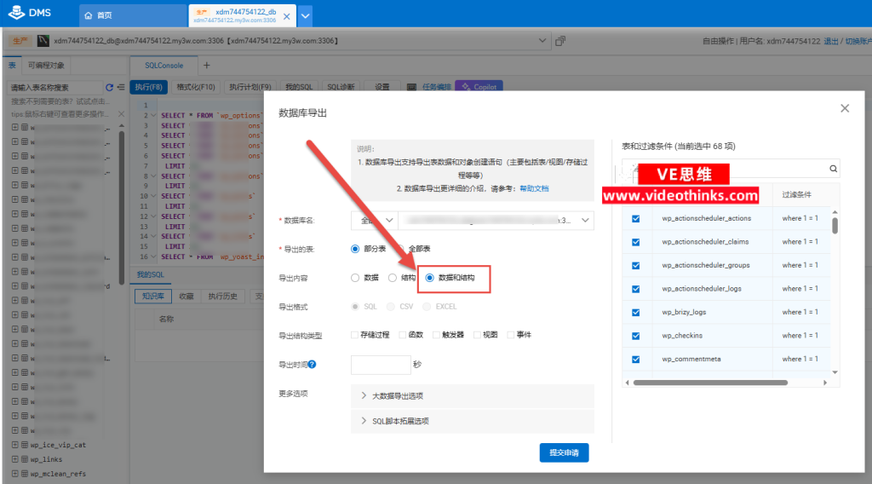Select the CSV export format

390,307
